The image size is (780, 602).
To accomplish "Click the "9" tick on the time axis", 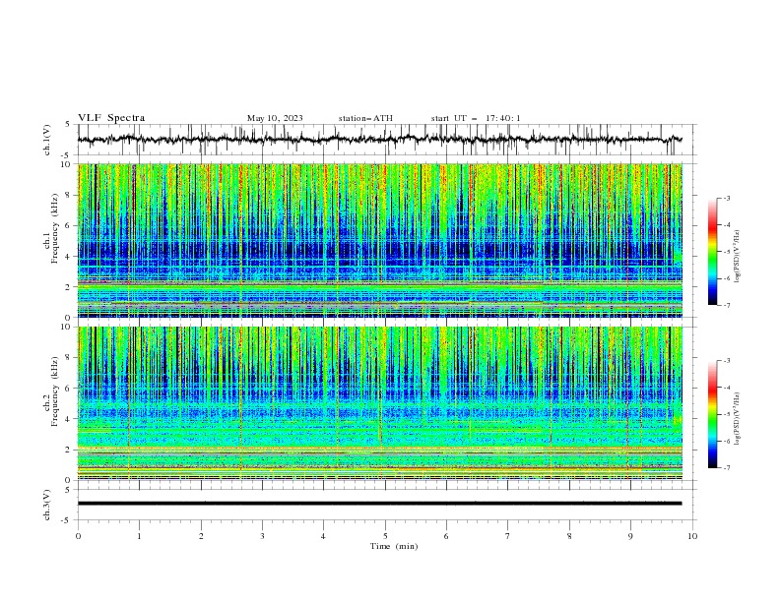I will [630, 536].
